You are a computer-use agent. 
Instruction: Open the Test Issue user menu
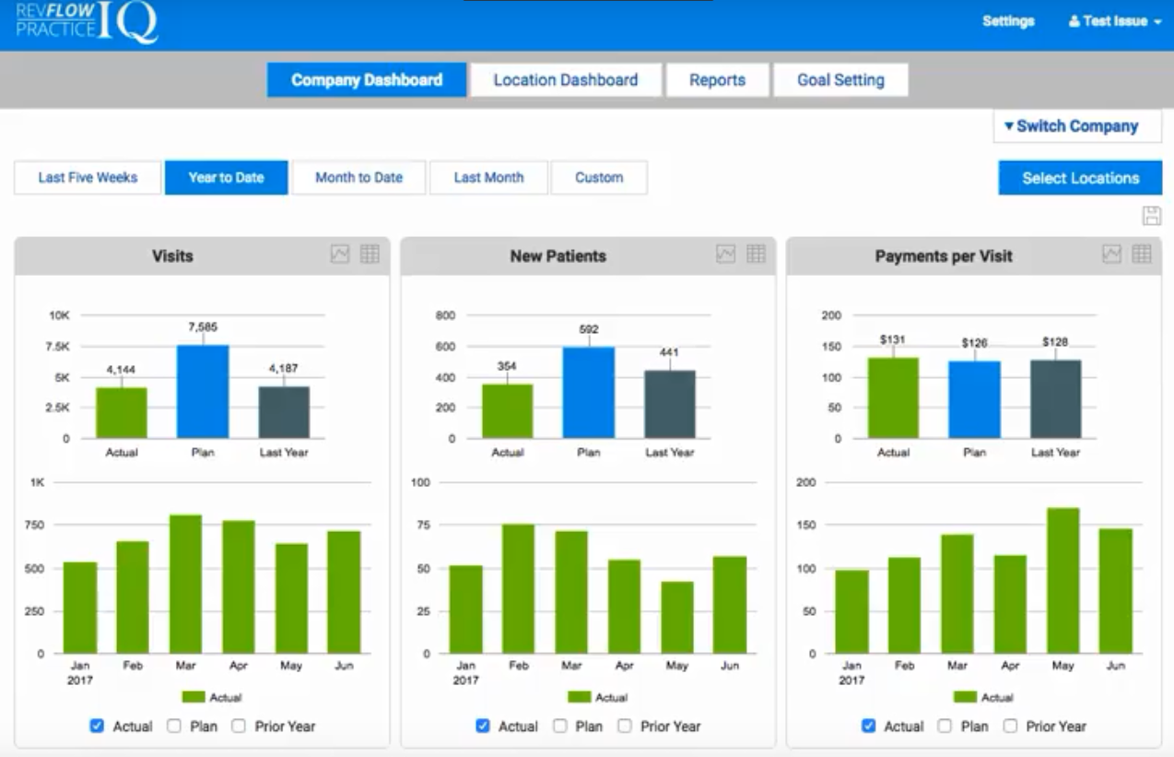(x=1115, y=21)
